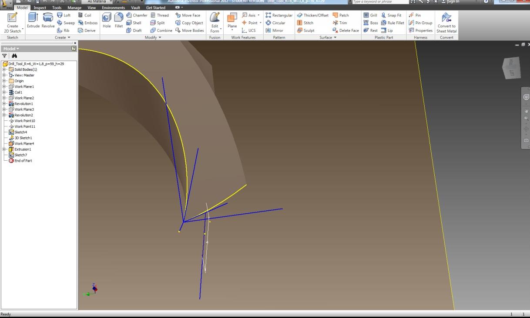Activate the Copy Object tool
Image resolution: width=530 pixels, height=318 pixels.
click(189, 23)
